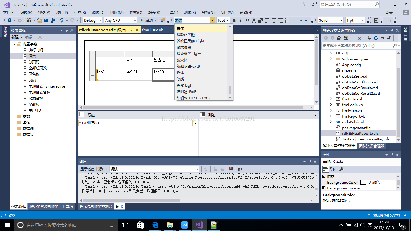
Task: Show properties in categorized view
Action: coord(326,169)
